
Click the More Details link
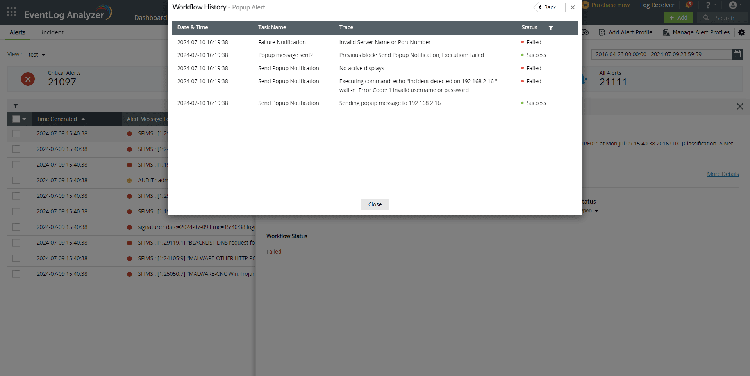[723, 174]
